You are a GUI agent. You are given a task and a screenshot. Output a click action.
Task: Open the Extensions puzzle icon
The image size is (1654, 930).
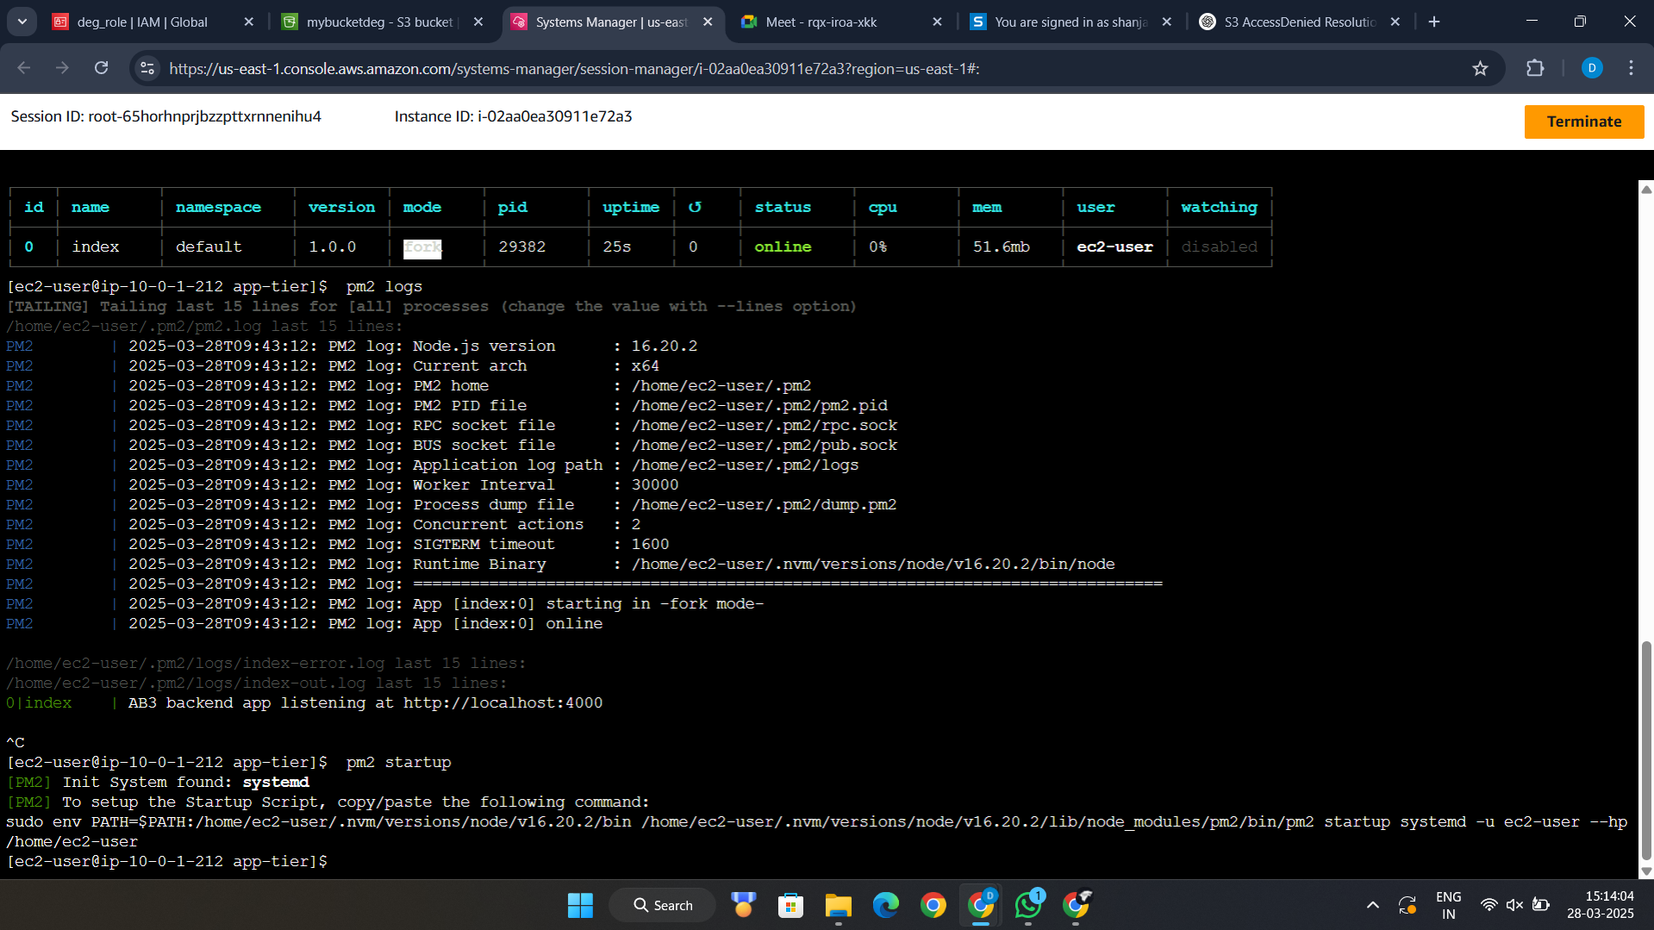pyautogui.click(x=1535, y=68)
